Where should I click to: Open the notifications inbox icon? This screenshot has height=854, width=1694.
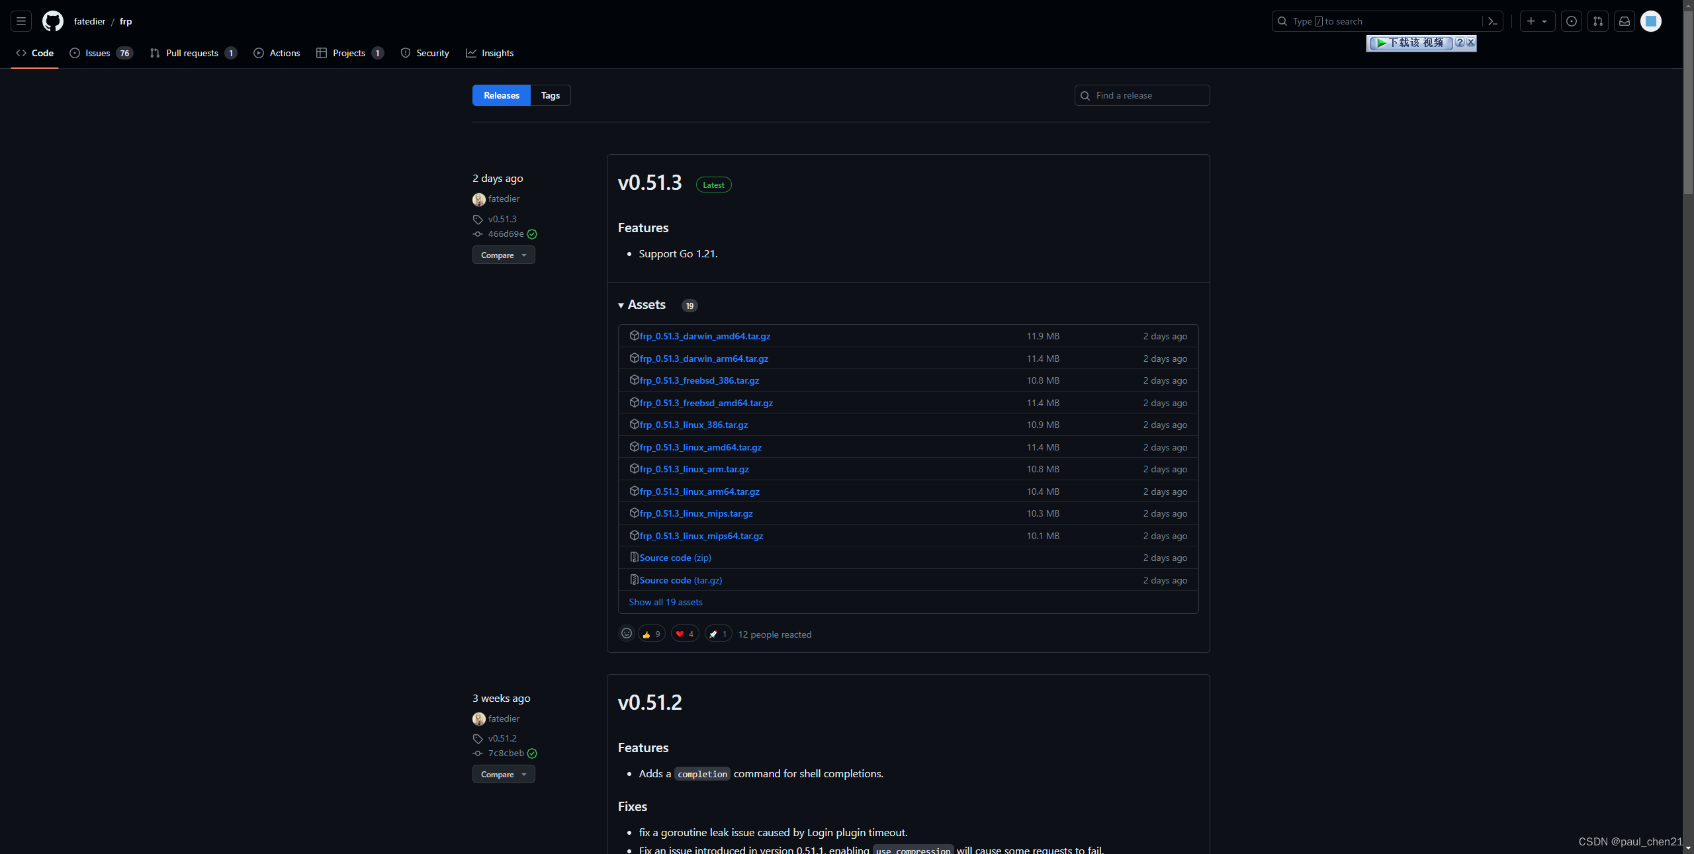point(1625,21)
